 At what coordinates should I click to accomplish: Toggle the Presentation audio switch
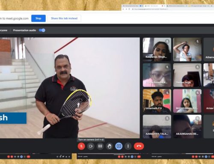42,30
